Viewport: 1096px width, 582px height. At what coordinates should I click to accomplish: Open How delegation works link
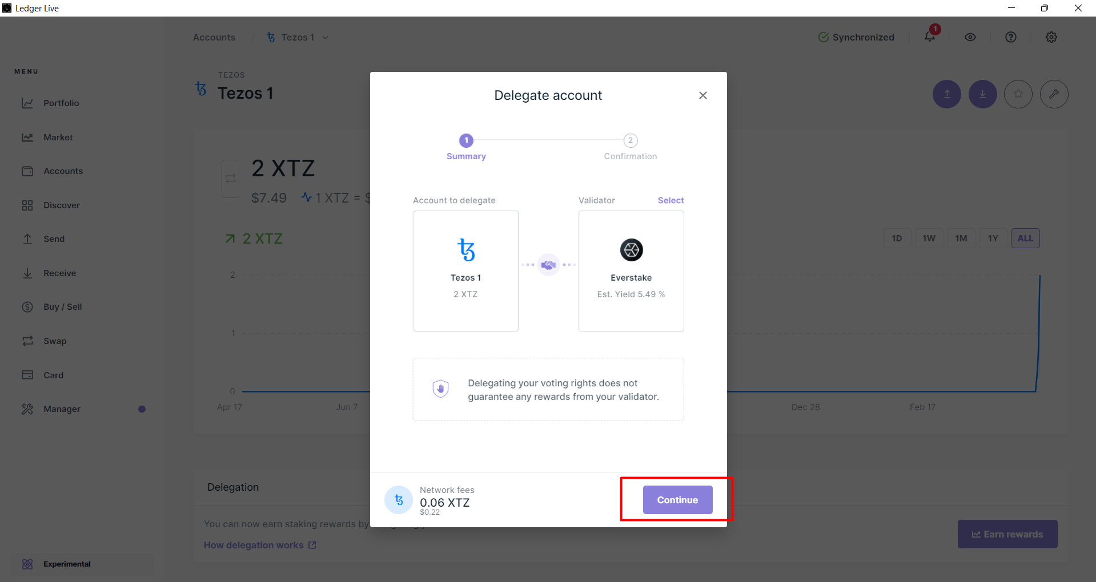coord(260,545)
